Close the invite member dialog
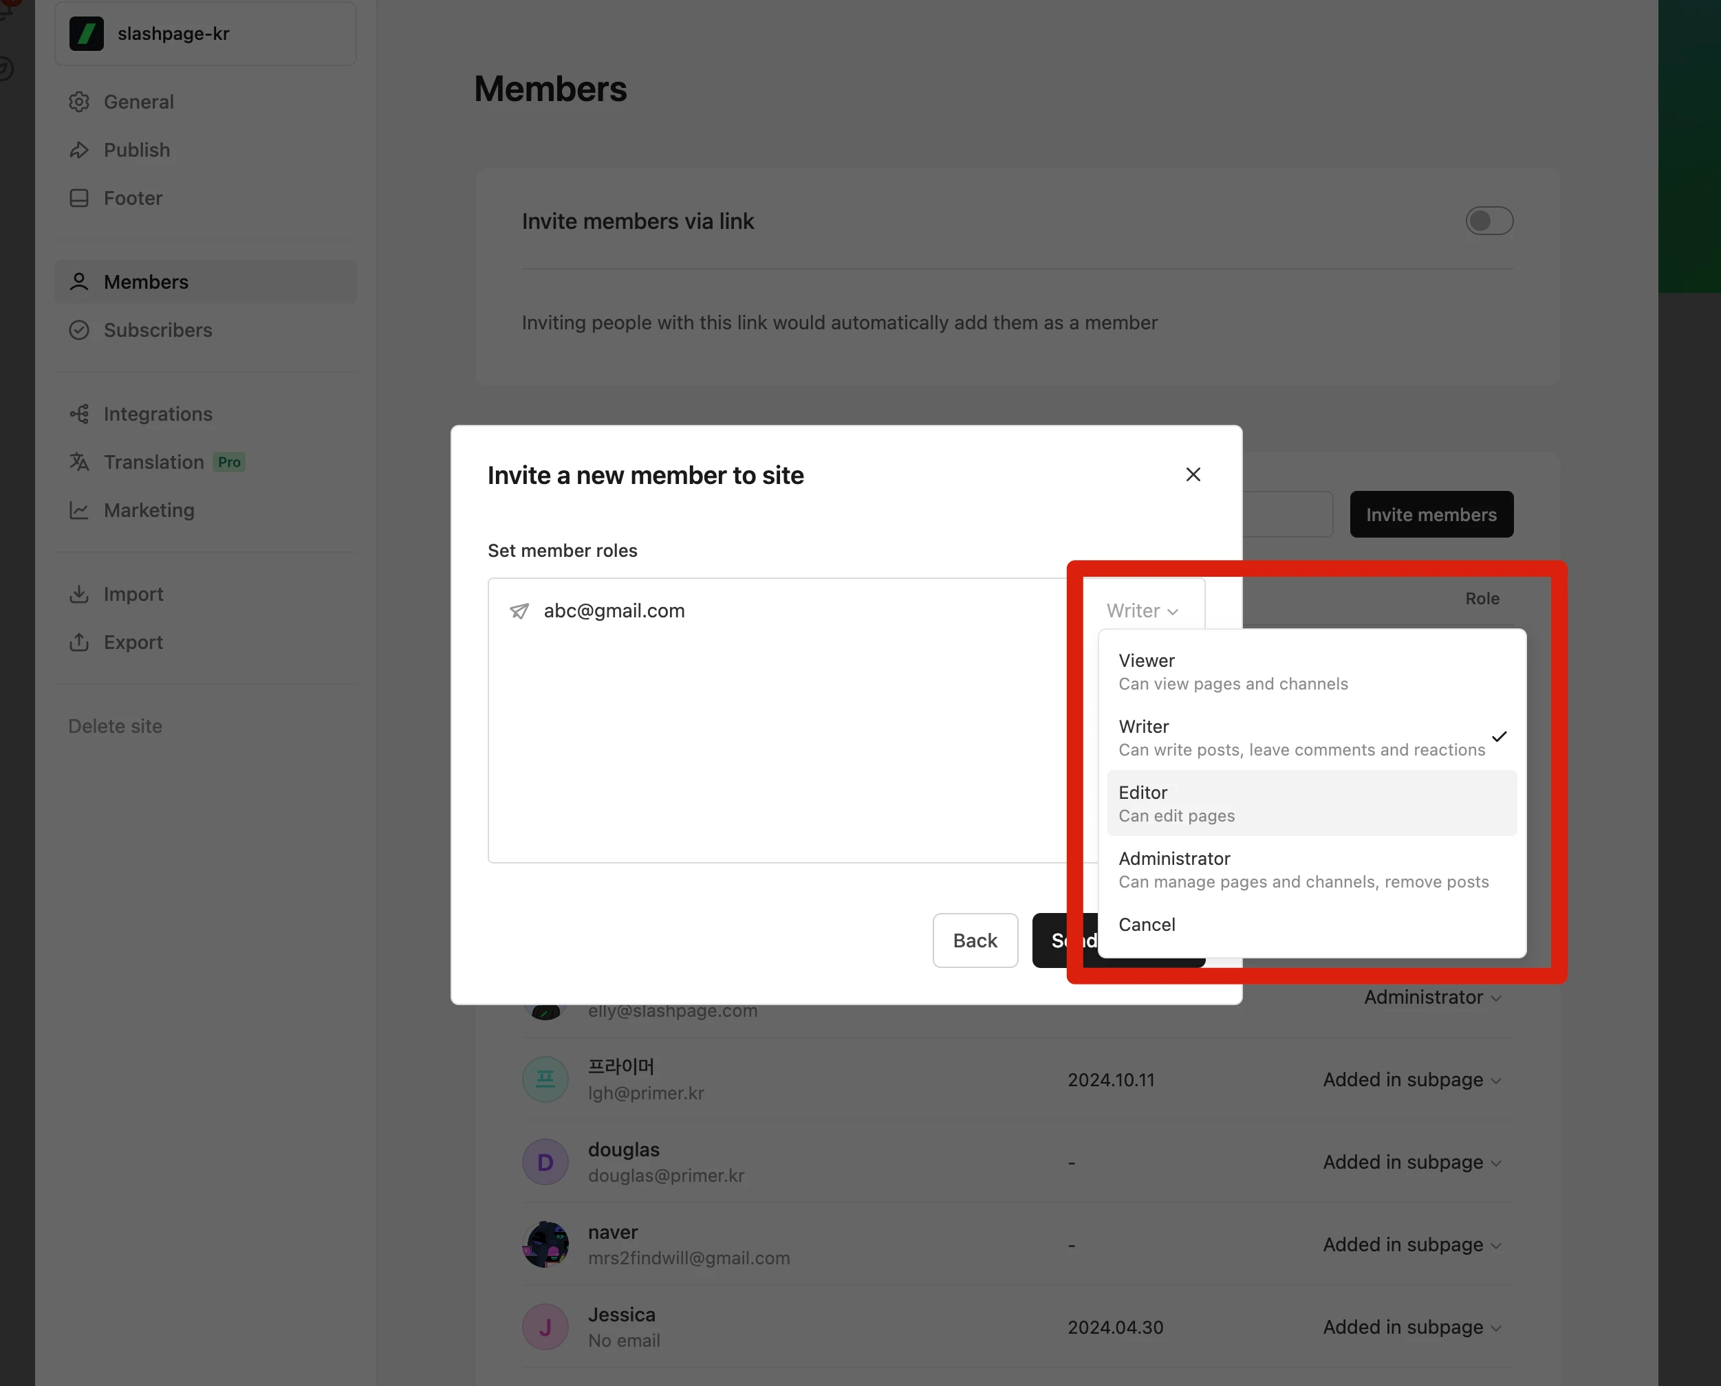The width and height of the screenshot is (1721, 1386). pyautogui.click(x=1192, y=475)
